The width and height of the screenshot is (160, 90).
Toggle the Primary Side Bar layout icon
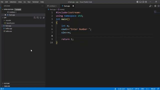coord(138,2)
